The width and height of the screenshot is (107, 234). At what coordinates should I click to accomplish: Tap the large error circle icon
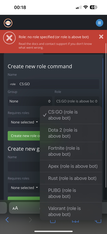(x=9, y=38)
